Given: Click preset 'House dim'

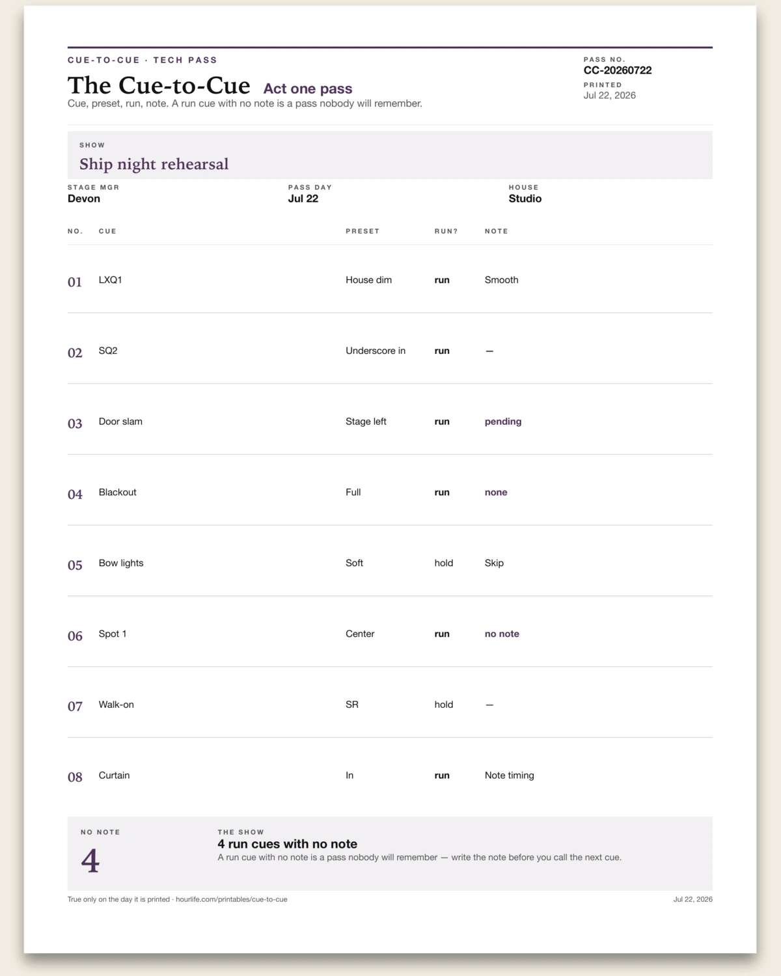Looking at the screenshot, I should click(369, 280).
